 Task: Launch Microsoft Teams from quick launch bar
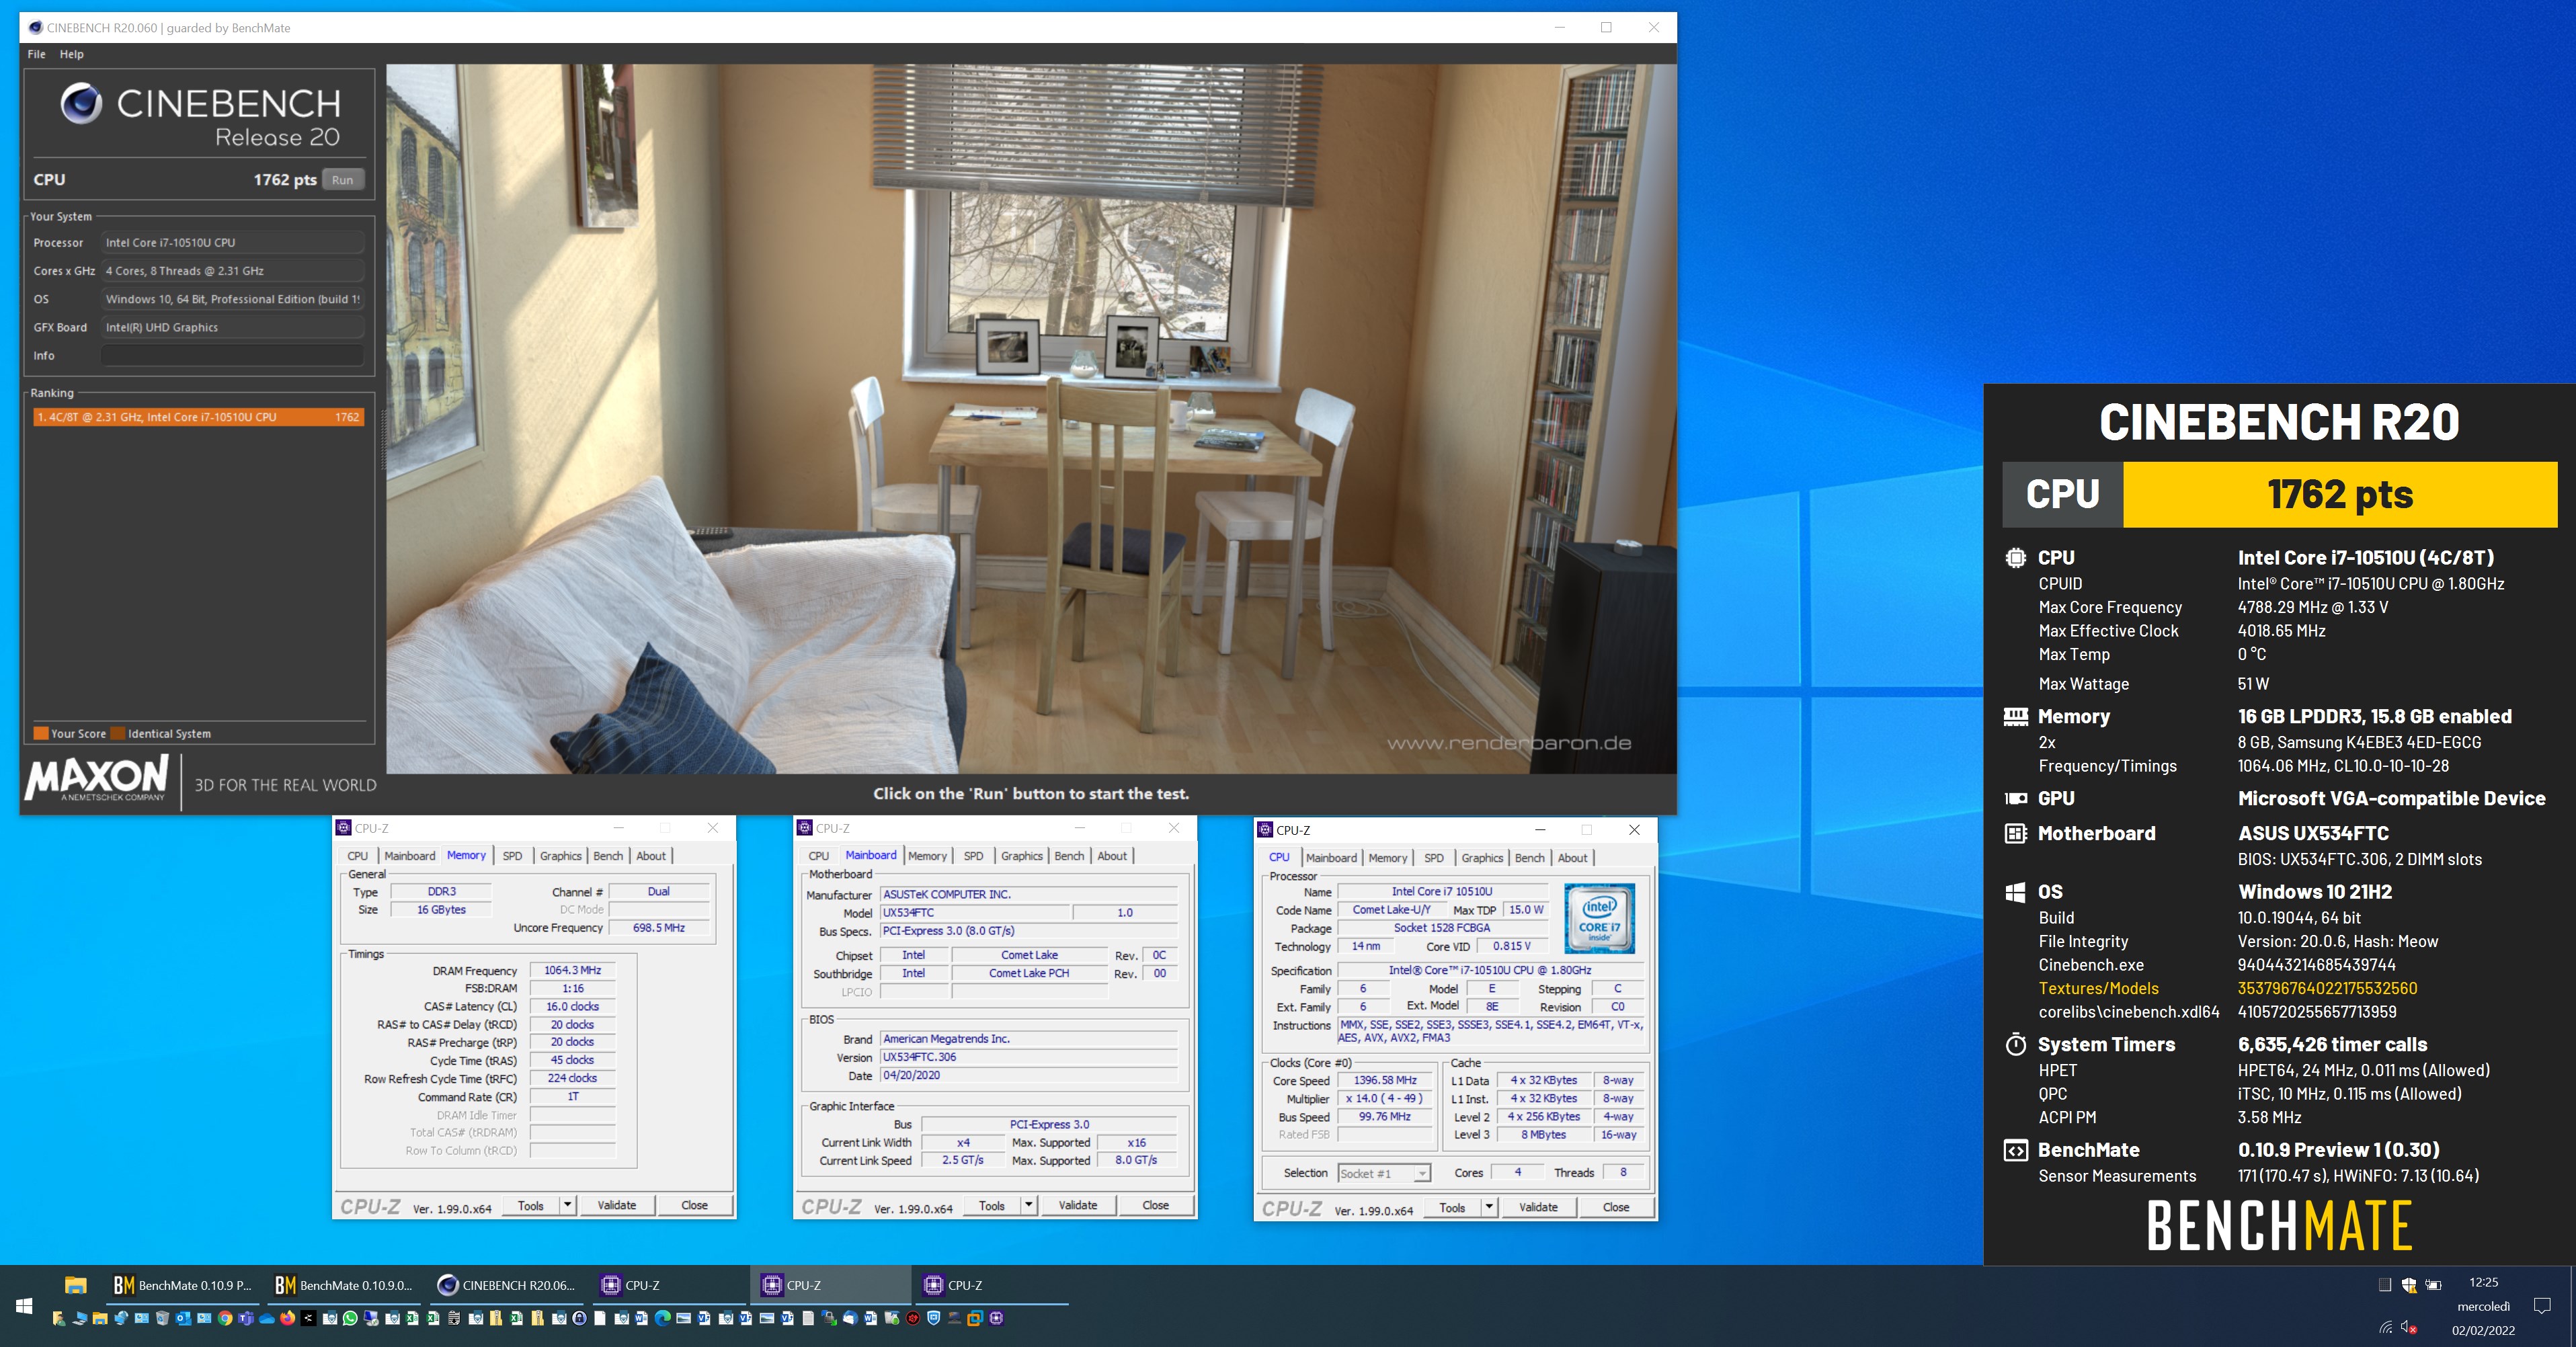(246, 1318)
